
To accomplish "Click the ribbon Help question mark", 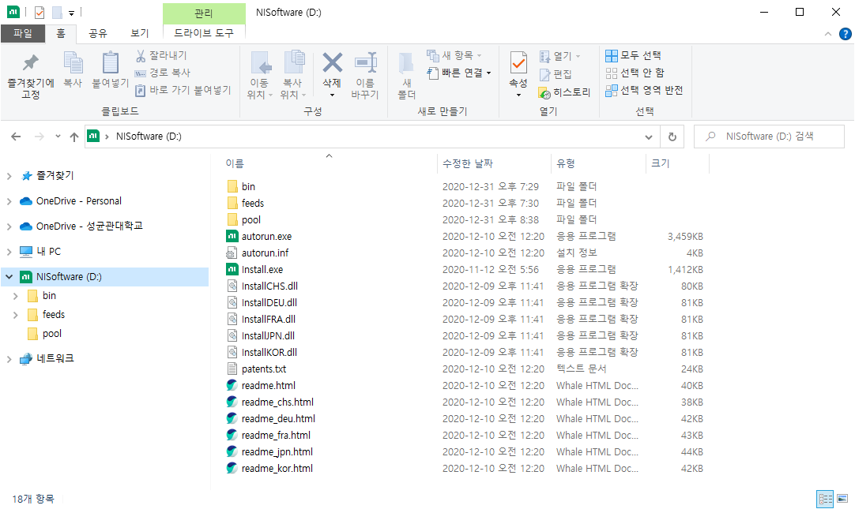I will click(x=846, y=34).
